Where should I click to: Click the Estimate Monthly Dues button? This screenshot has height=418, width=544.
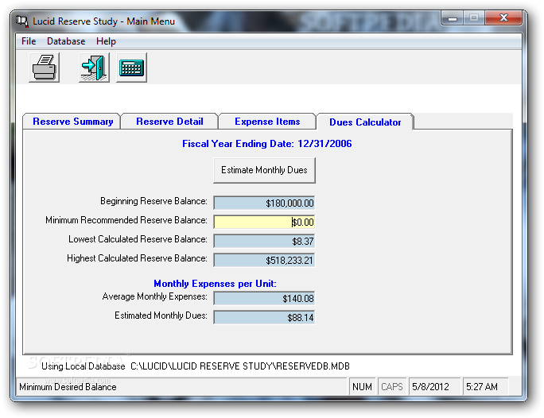pos(264,170)
